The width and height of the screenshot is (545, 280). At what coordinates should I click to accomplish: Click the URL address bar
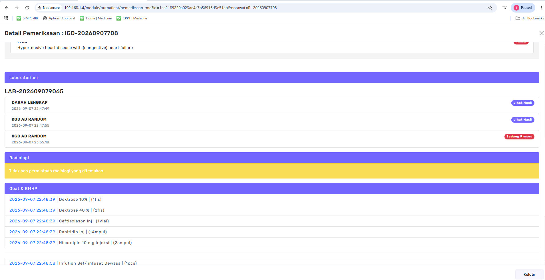click(274, 8)
